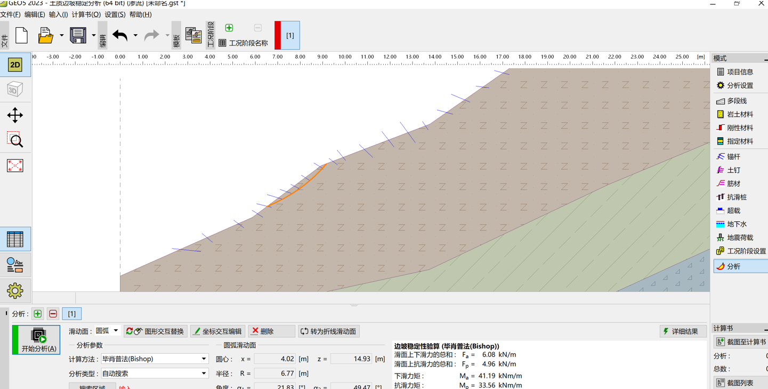Click 转为折线滑动面 button
The width and height of the screenshot is (768, 389).
click(x=328, y=331)
